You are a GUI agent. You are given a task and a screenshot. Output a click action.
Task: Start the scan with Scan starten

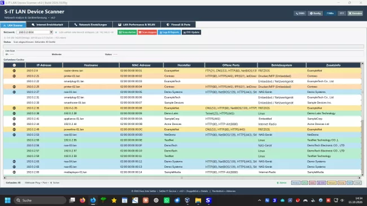[127, 32]
